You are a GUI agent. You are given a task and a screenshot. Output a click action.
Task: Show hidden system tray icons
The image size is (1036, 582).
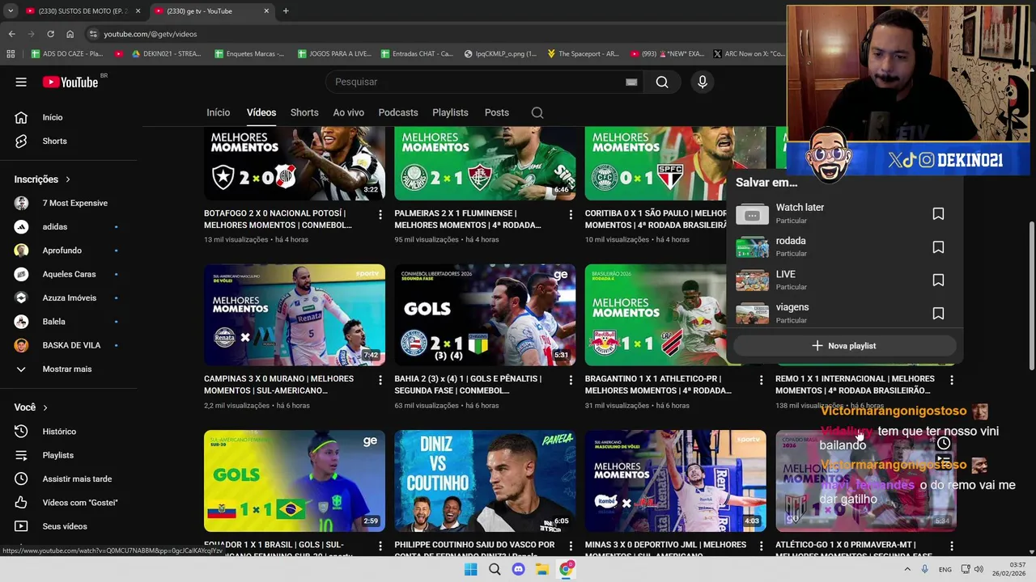click(906, 569)
